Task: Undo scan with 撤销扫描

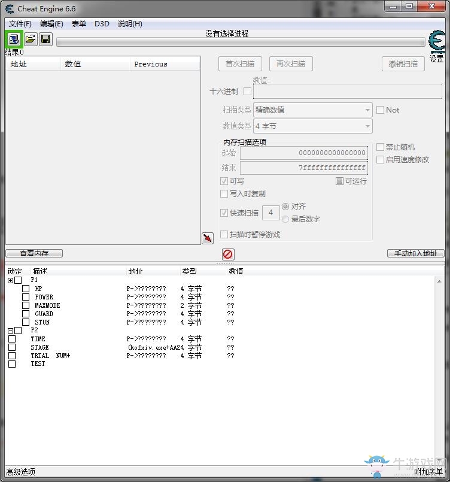Action: tap(403, 63)
